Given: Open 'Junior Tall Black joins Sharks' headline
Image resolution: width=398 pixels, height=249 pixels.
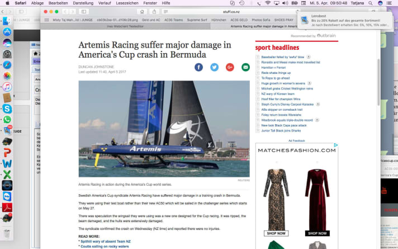Looking at the screenshot, I should 281,130.
